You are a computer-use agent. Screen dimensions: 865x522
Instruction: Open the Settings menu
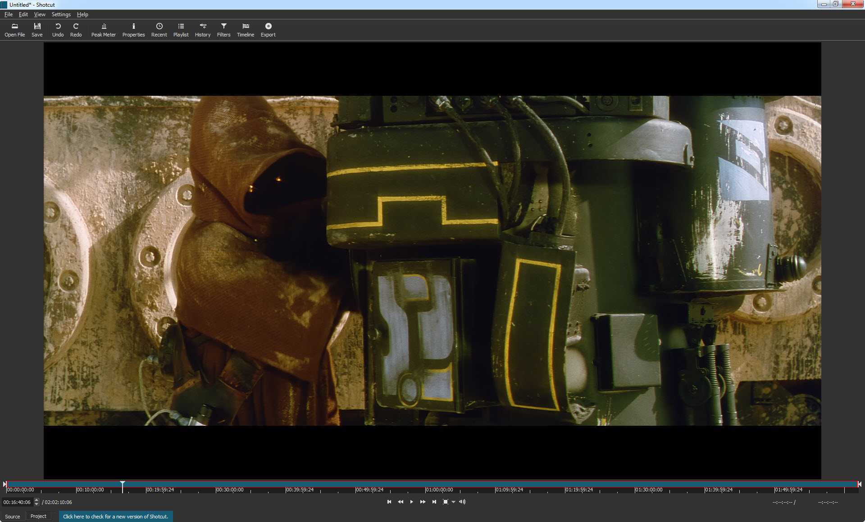61,14
